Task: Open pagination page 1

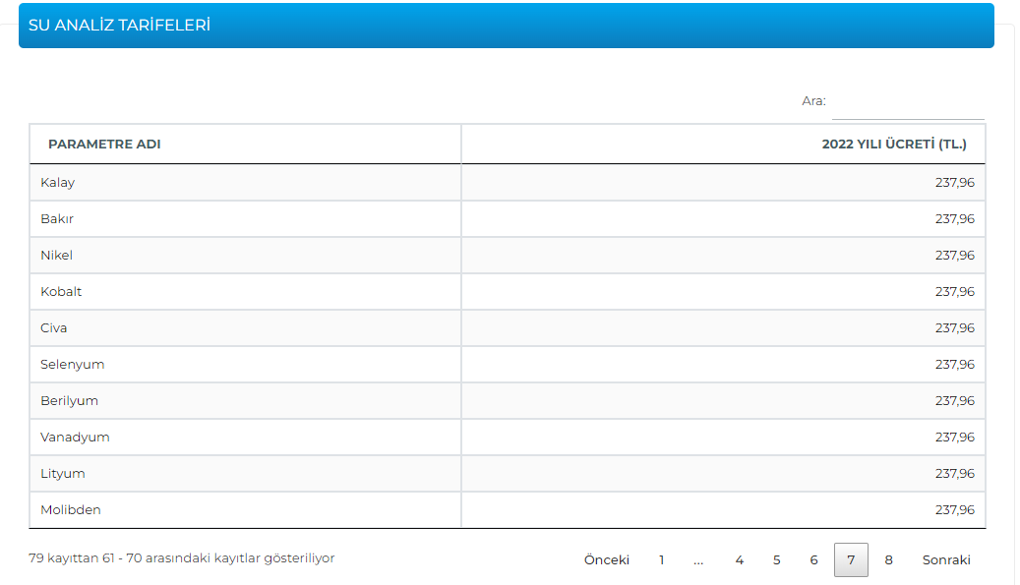Action: [662, 559]
